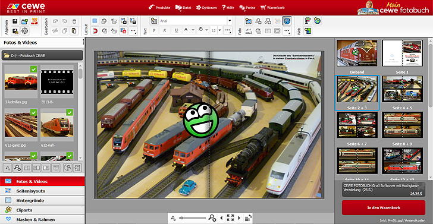The image size is (433, 224).
Task: Toggle underline formatting U button
Action: (x=175, y=30)
